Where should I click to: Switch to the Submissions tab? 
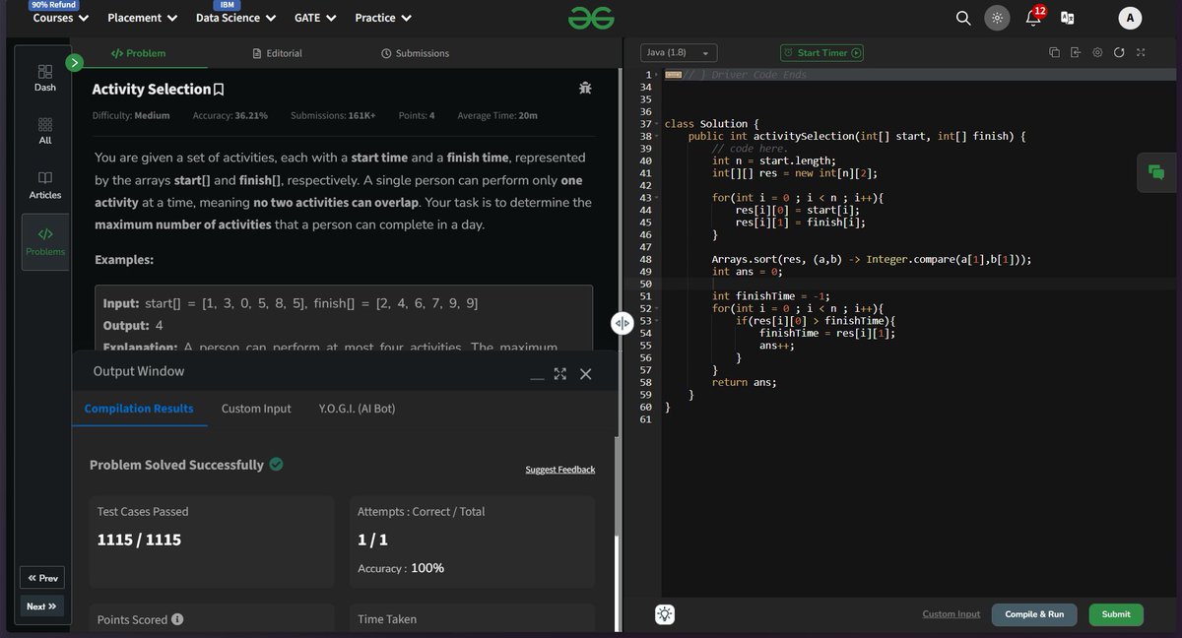[x=415, y=53]
